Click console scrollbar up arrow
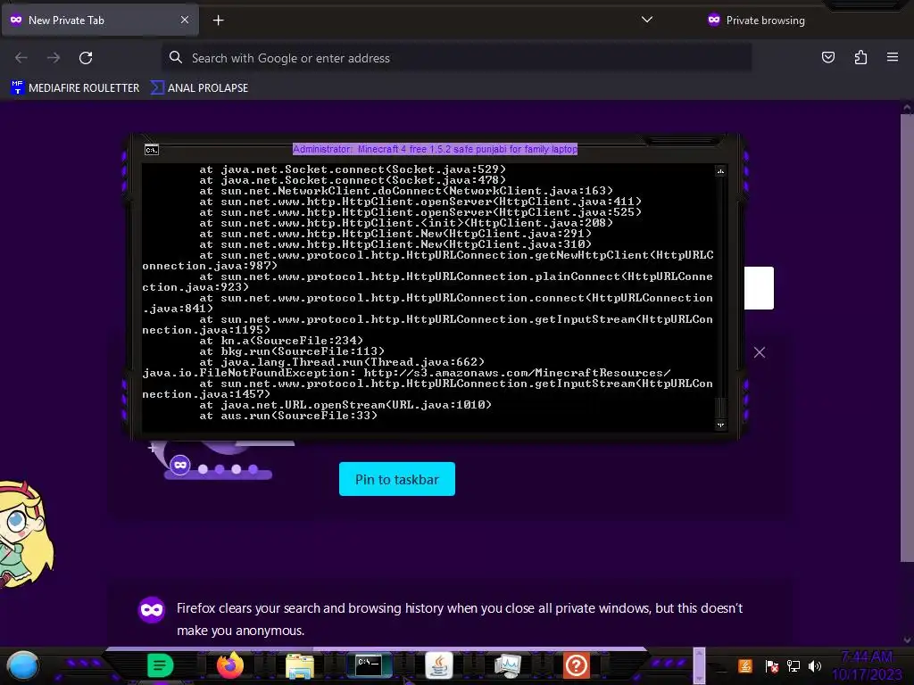 click(x=720, y=170)
